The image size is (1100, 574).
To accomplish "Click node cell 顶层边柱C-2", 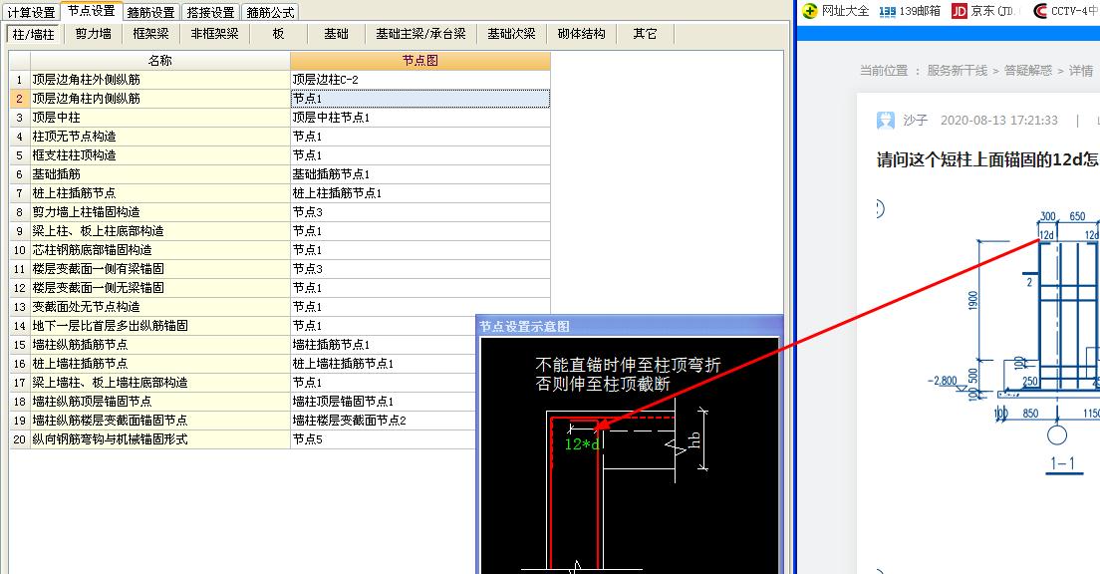I will [420, 80].
